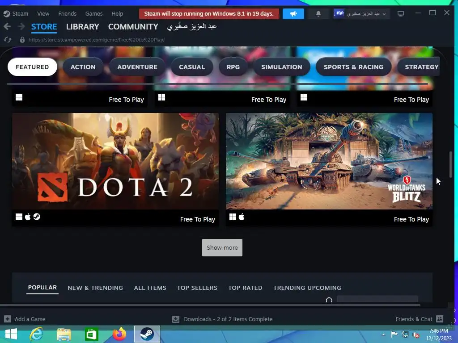Click the downloads tray icon
The width and height of the screenshot is (458, 343).
click(175, 319)
